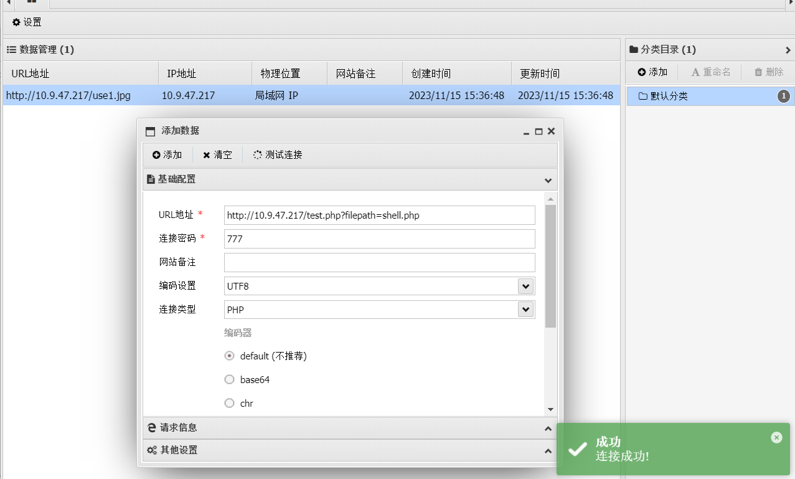The width and height of the screenshot is (795, 479).
Task: Expand the 其他设置 section
Action: [548, 451]
